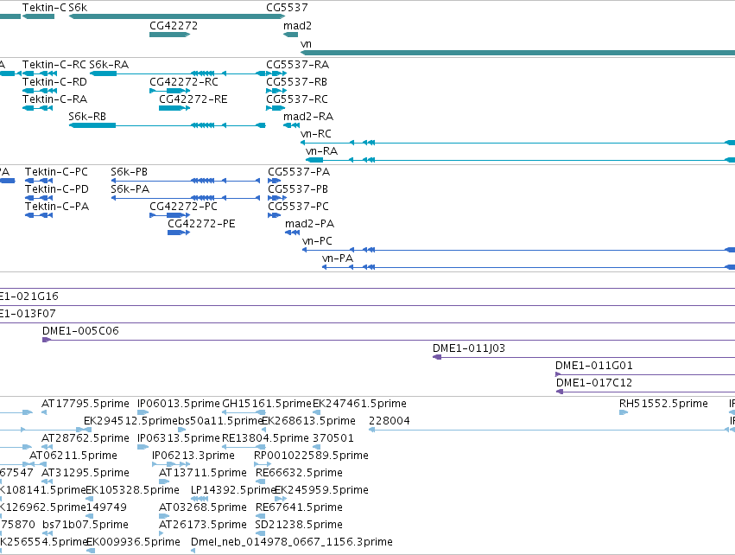Click transcript label CG5537-RA

[x=298, y=65]
